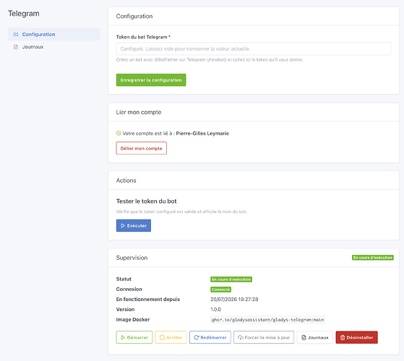Click the sliders icon beside Configuration
The width and height of the screenshot is (404, 361).
coord(16,34)
